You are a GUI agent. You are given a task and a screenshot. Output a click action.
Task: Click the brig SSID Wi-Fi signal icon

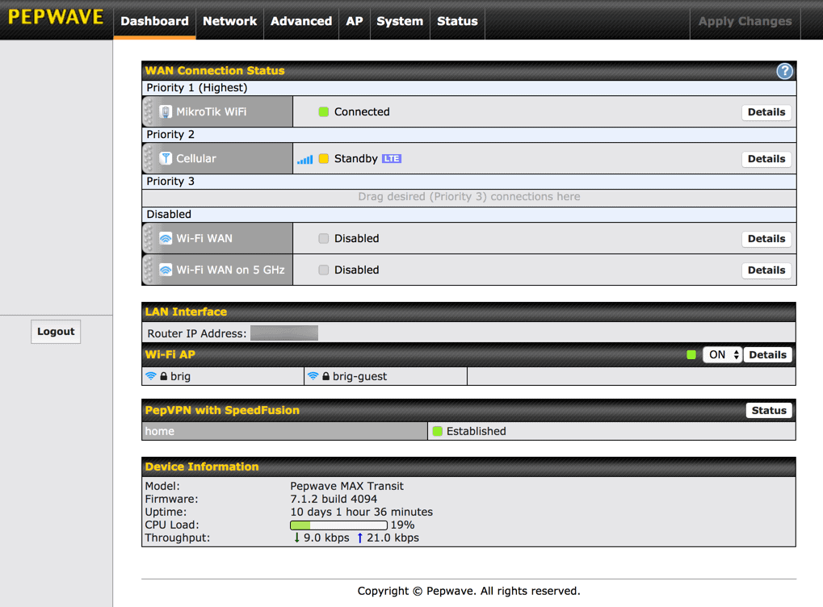tap(151, 375)
